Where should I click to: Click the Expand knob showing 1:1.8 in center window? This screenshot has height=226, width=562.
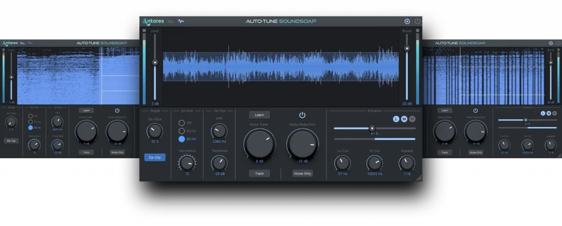[407, 163]
